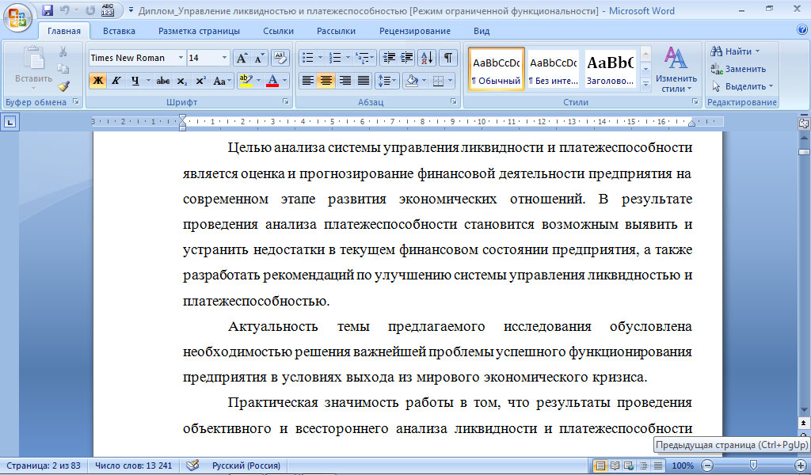
Task: Apply superscript formatting
Action: (200, 81)
